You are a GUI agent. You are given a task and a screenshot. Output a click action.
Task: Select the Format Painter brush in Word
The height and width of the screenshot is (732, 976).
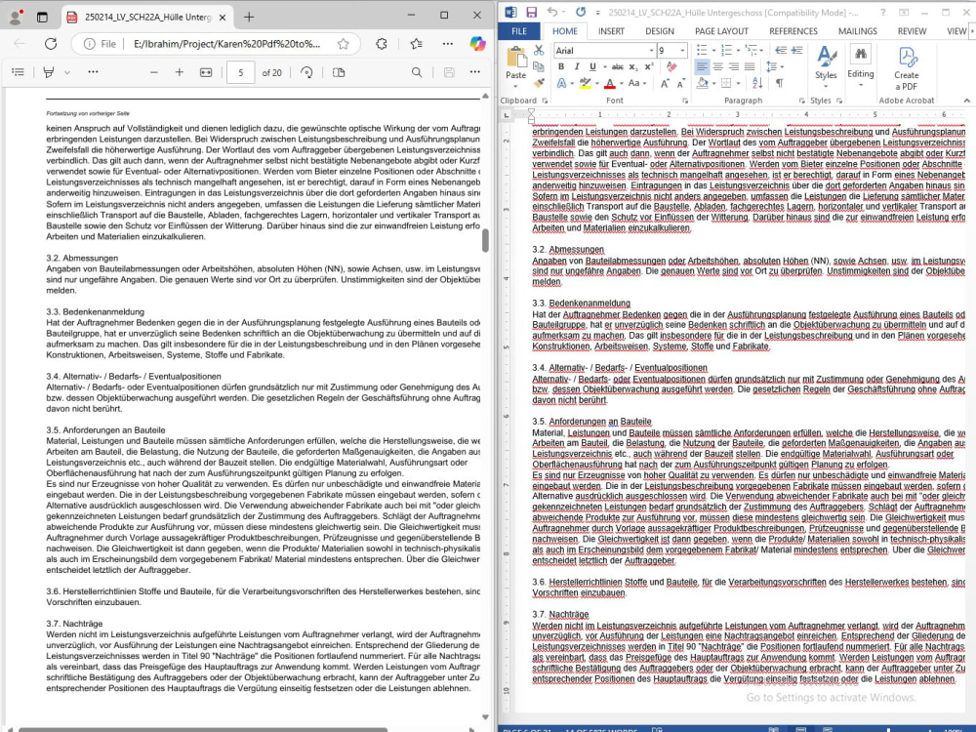pyautogui.click(x=539, y=83)
